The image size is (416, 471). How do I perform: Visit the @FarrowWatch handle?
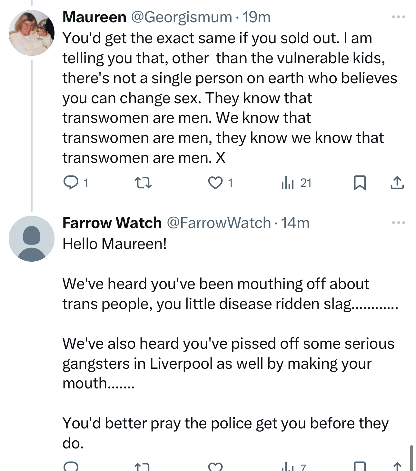click(x=219, y=223)
